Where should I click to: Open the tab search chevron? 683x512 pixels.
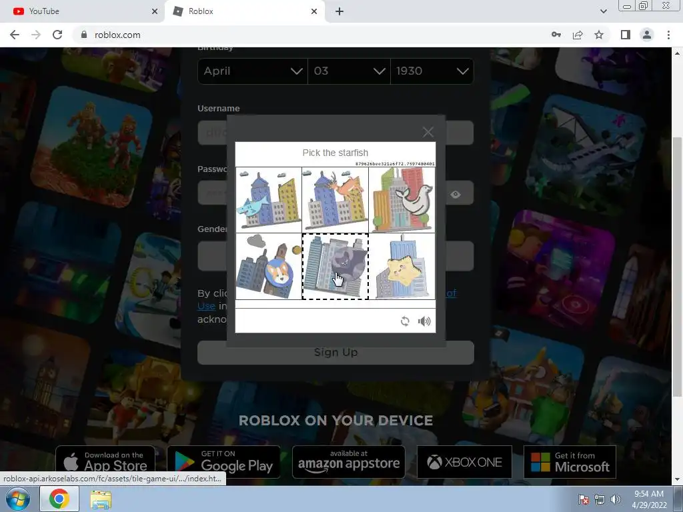pos(603,11)
